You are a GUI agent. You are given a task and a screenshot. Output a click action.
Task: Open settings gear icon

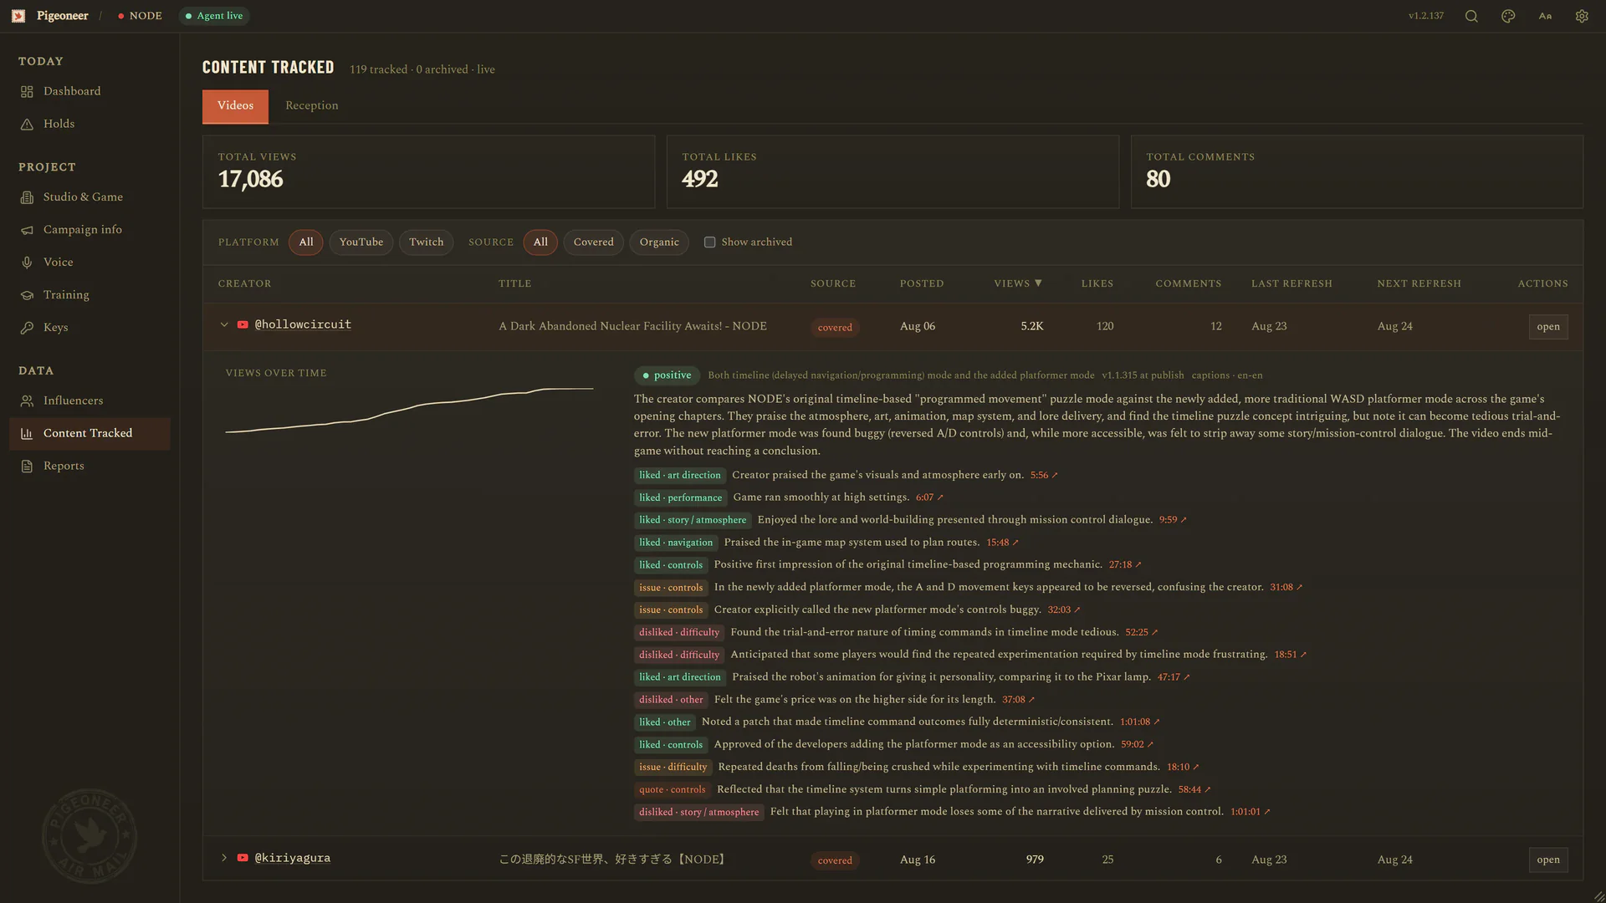tap(1582, 16)
